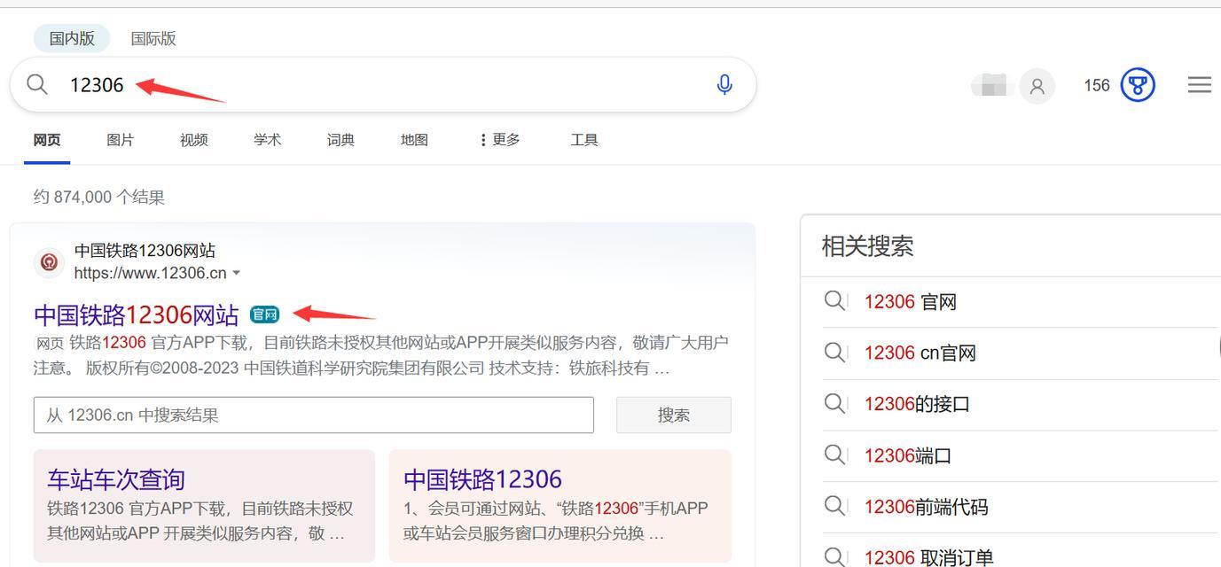Click the main search box containing 12306
This screenshot has height=567, width=1221.
383,85
